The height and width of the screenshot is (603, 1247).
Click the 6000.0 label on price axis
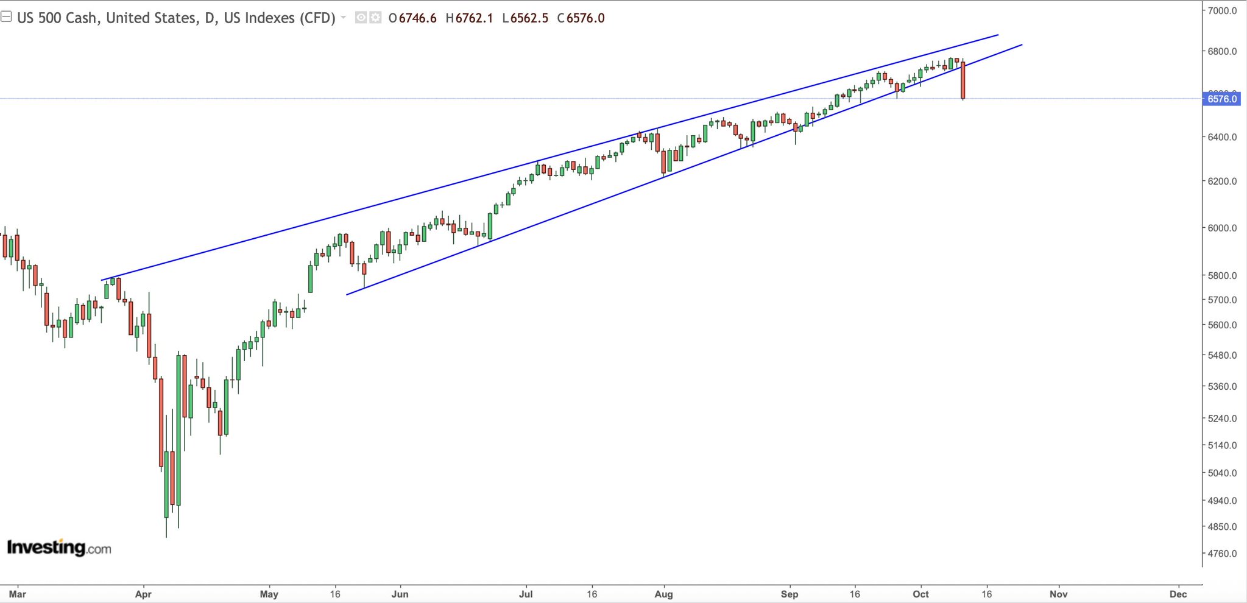pos(1222,228)
